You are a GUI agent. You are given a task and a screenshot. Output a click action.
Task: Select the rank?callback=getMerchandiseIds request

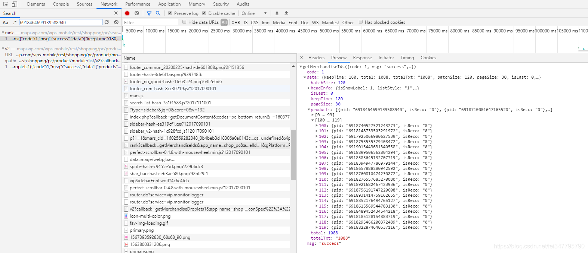207,145
